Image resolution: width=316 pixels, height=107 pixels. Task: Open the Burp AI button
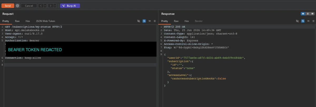[x=70, y=6]
